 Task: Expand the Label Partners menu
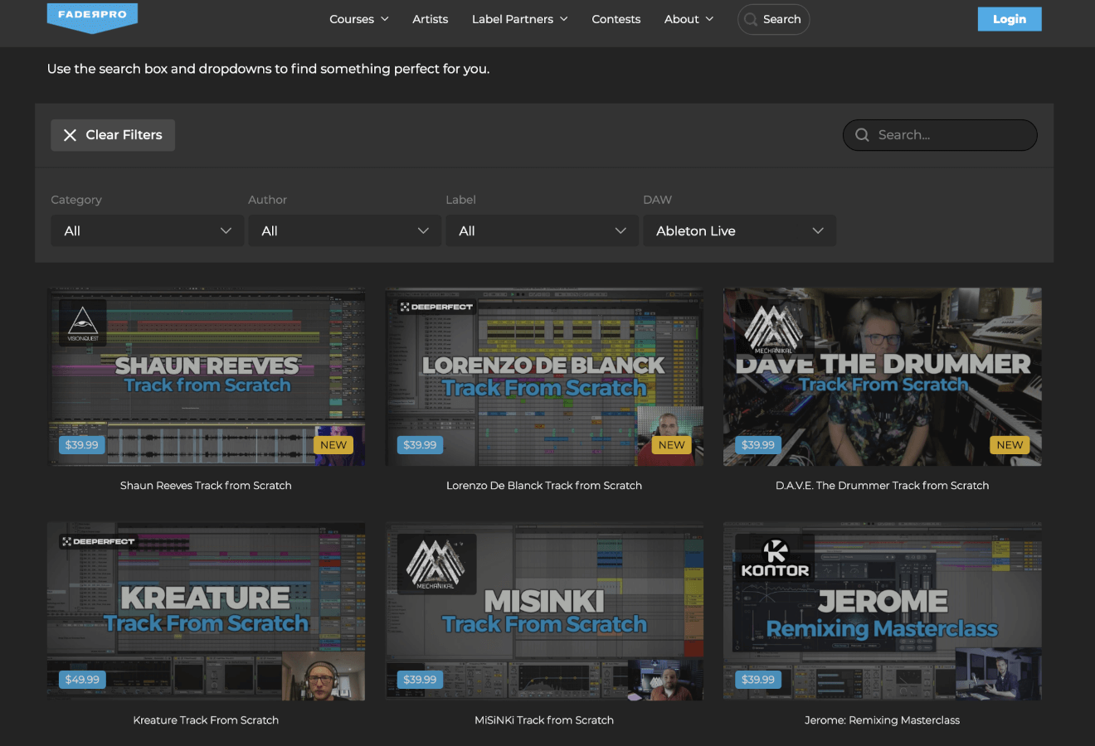pos(520,19)
